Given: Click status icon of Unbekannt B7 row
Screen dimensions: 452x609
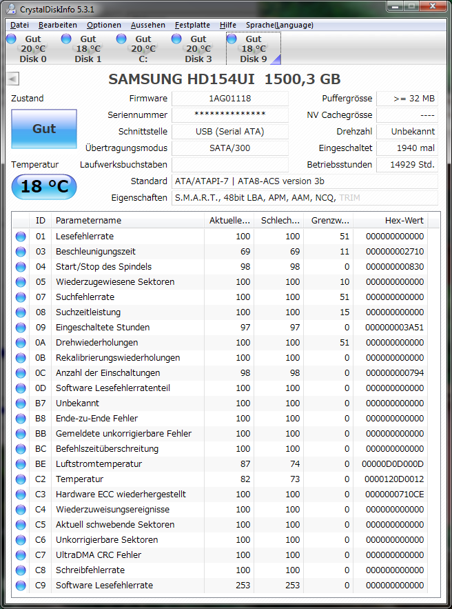Looking at the screenshot, I should (x=21, y=403).
